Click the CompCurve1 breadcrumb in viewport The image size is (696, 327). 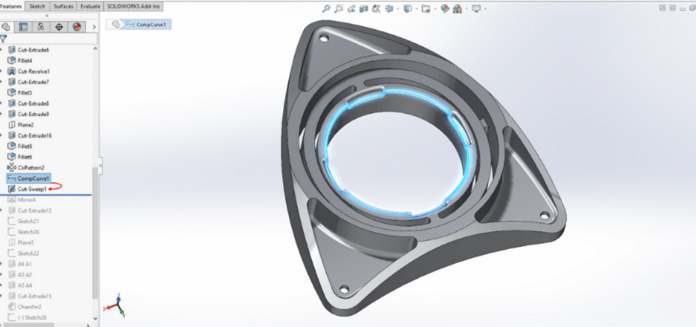coord(151,24)
